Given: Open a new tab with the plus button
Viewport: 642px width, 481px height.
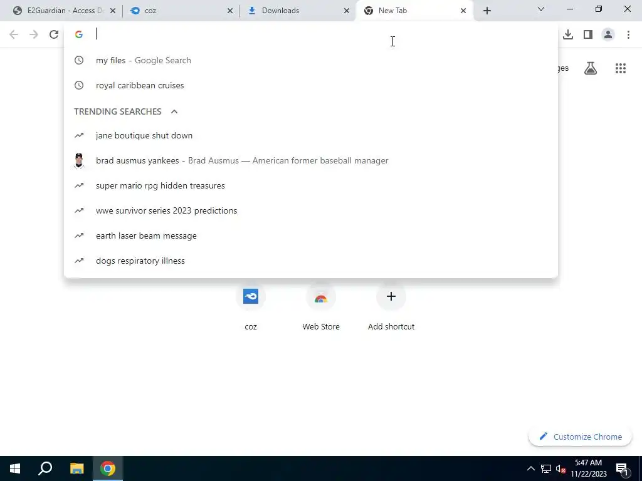Looking at the screenshot, I should [487, 11].
